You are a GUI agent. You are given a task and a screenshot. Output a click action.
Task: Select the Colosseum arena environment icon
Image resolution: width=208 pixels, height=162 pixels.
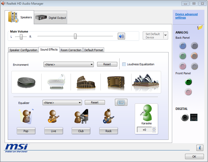[x=86, y=82]
